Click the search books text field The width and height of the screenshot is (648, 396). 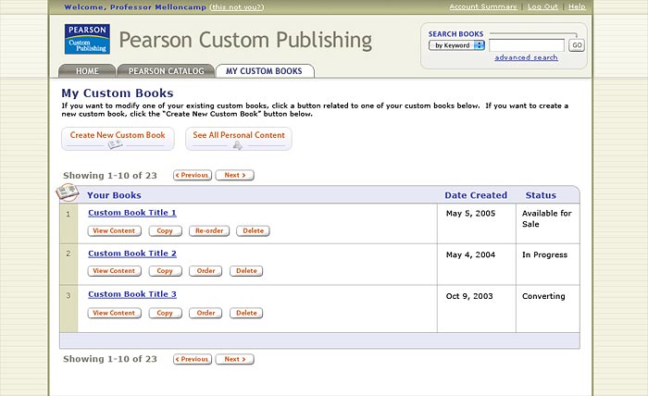click(527, 45)
